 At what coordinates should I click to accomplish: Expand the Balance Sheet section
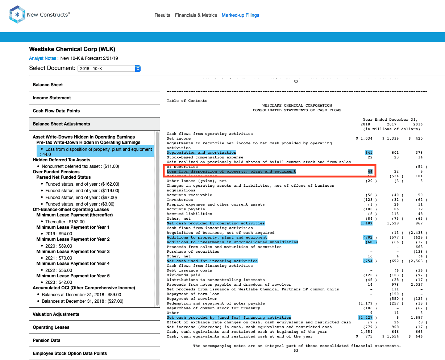(x=94, y=85)
